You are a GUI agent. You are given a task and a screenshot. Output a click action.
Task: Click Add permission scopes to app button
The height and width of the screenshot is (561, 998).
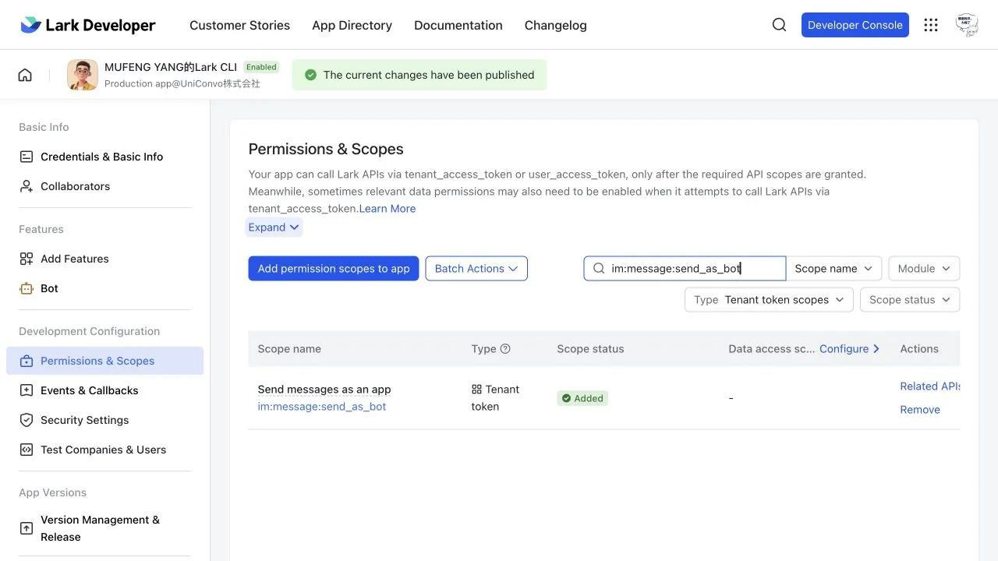tap(334, 269)
